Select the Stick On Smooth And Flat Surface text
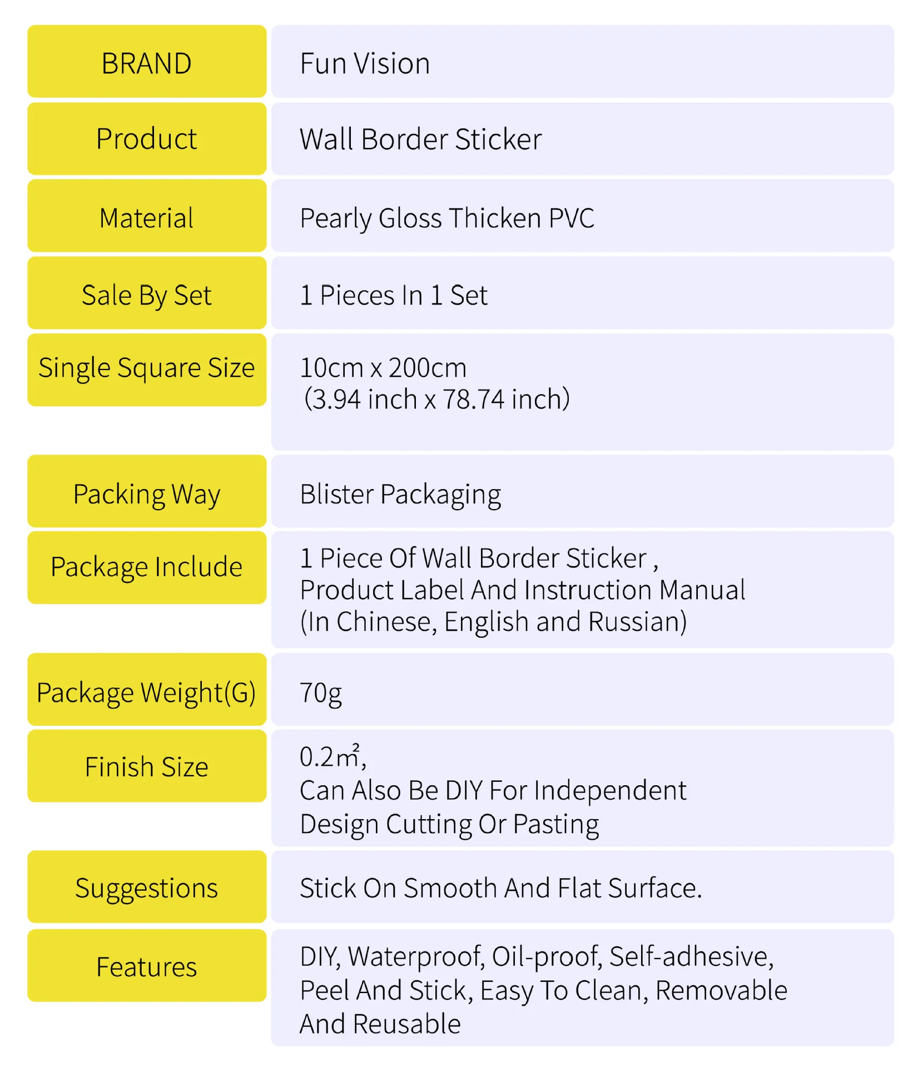918x1067 pixels. point(501,888)
